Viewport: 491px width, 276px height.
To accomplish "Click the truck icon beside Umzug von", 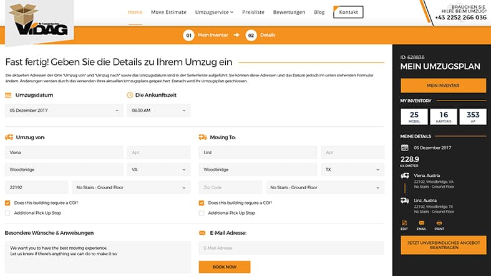I will (x=9, y=137).
